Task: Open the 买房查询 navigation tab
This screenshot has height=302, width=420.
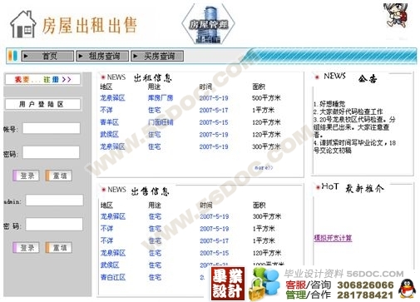Action: coord(157,56)
